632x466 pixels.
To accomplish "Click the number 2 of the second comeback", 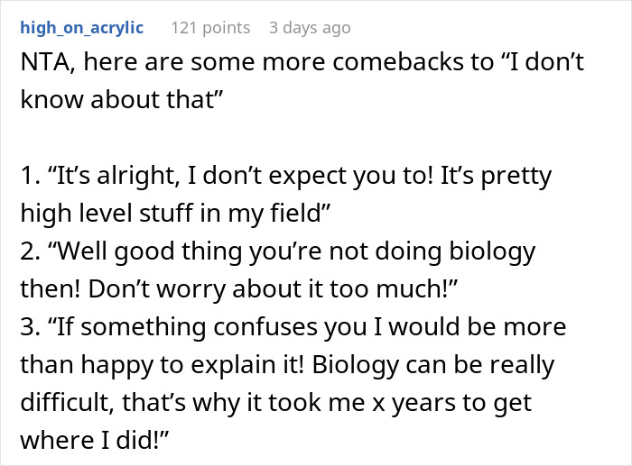I will tap(25, 251).
